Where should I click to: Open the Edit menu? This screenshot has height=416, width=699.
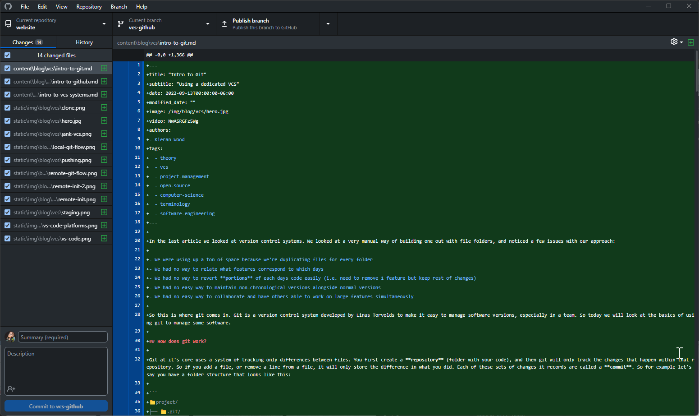[42, 6]
